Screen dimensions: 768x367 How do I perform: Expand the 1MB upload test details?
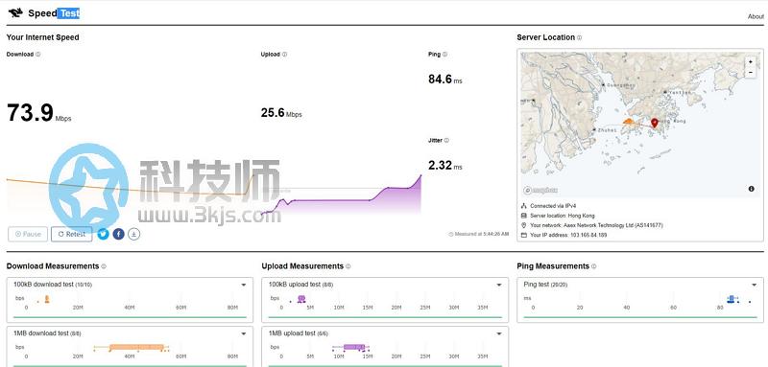pos(499,333)
